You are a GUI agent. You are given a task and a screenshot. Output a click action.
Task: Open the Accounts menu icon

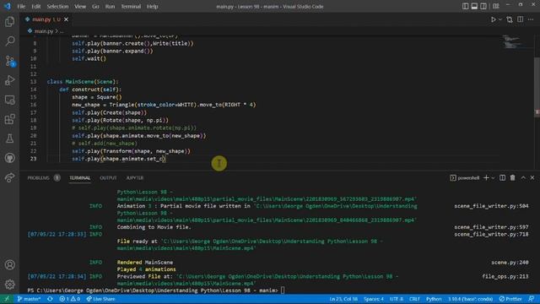pyautogui.click(x=9, y=264)
